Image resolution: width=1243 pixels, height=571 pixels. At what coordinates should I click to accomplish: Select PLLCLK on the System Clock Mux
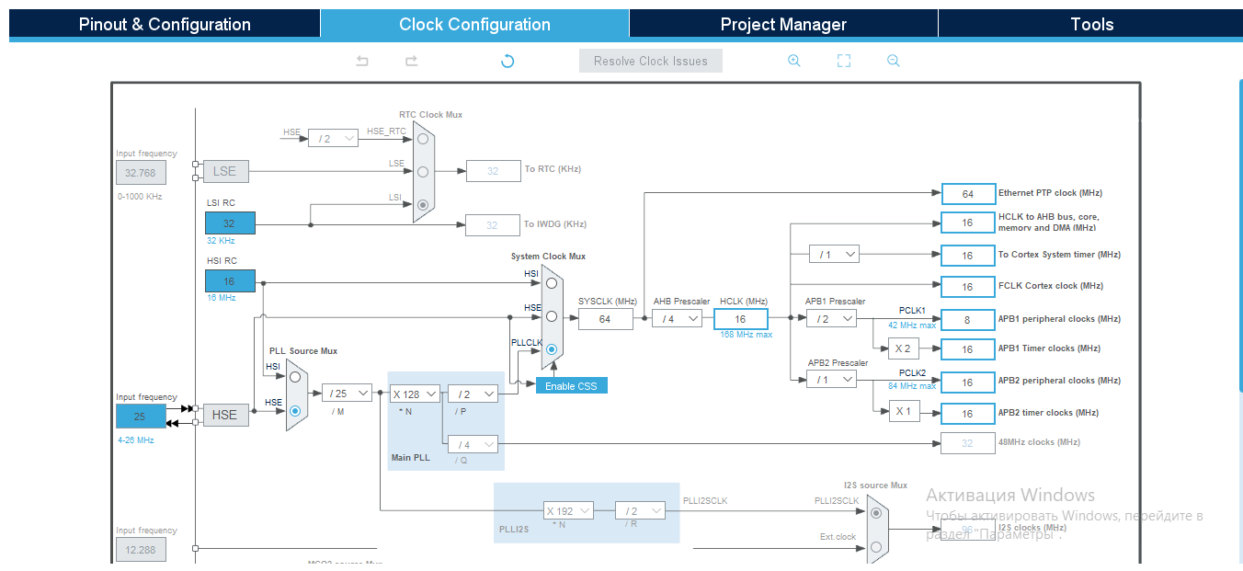[x=552, y=349]
